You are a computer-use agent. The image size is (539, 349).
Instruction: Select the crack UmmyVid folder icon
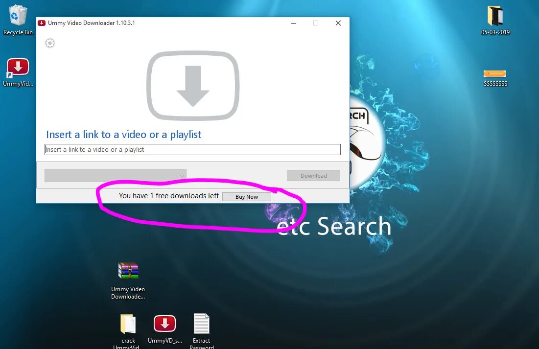coord(128,331)
